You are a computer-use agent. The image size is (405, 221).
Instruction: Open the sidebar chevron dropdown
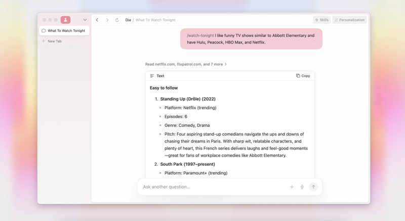[x=85, y=20]
